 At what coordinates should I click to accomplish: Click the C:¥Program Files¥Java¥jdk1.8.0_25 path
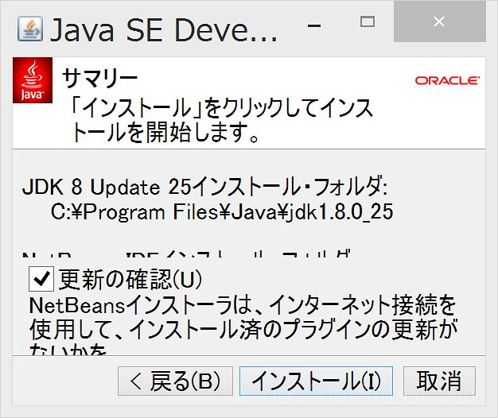[x=222, y=212]
